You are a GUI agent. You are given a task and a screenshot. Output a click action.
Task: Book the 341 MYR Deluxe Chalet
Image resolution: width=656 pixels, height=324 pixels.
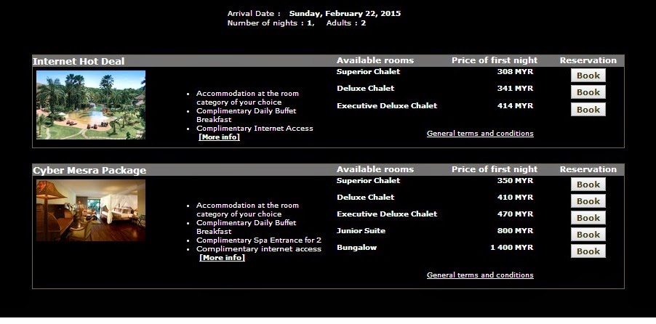click(x=588, y=92)
